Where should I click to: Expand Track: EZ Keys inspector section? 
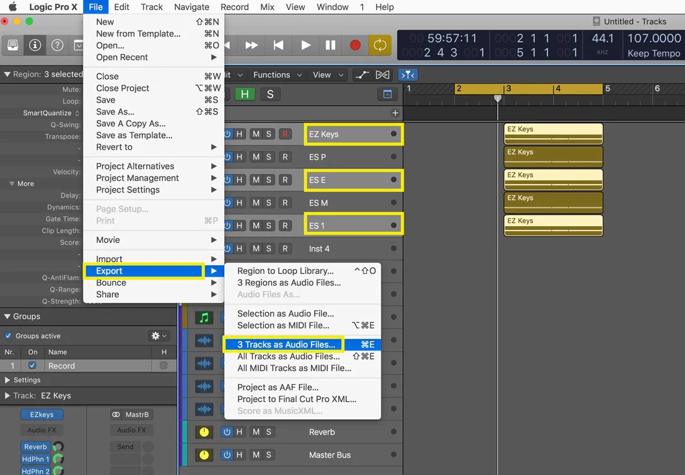[7, 396]
